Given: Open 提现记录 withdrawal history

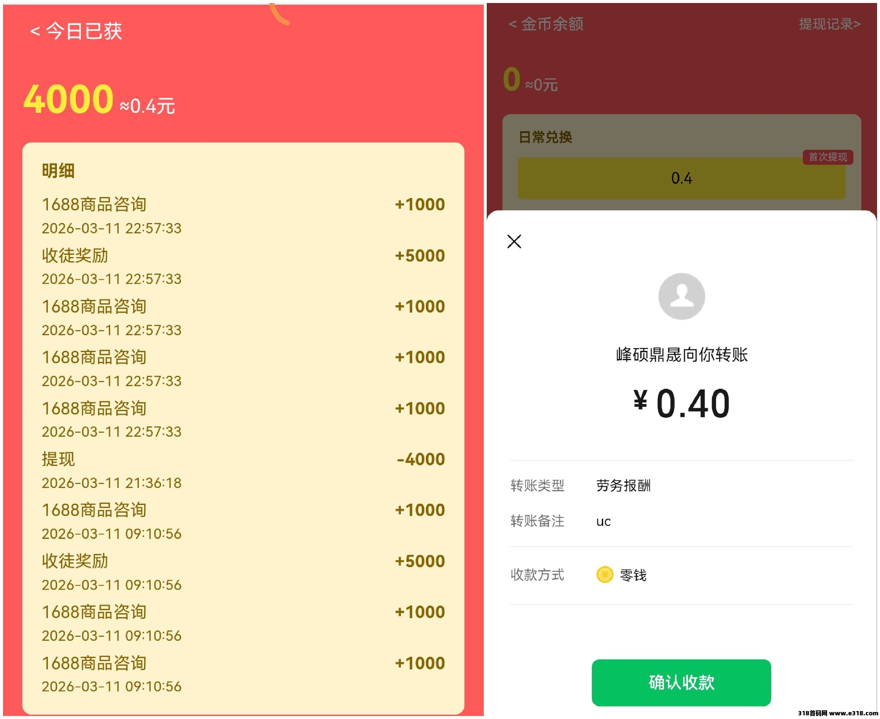Looking at the screenshot, I should click(x=829, y=24).
